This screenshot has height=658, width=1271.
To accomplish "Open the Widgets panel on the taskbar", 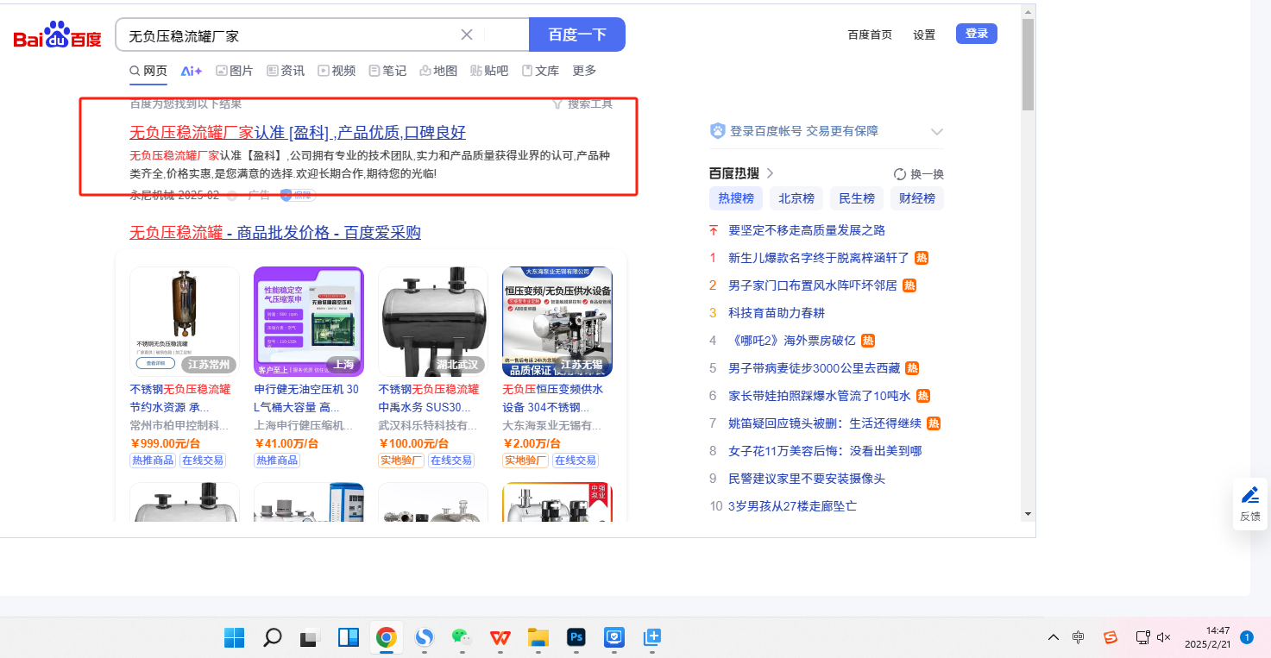I will click(348, 637).
